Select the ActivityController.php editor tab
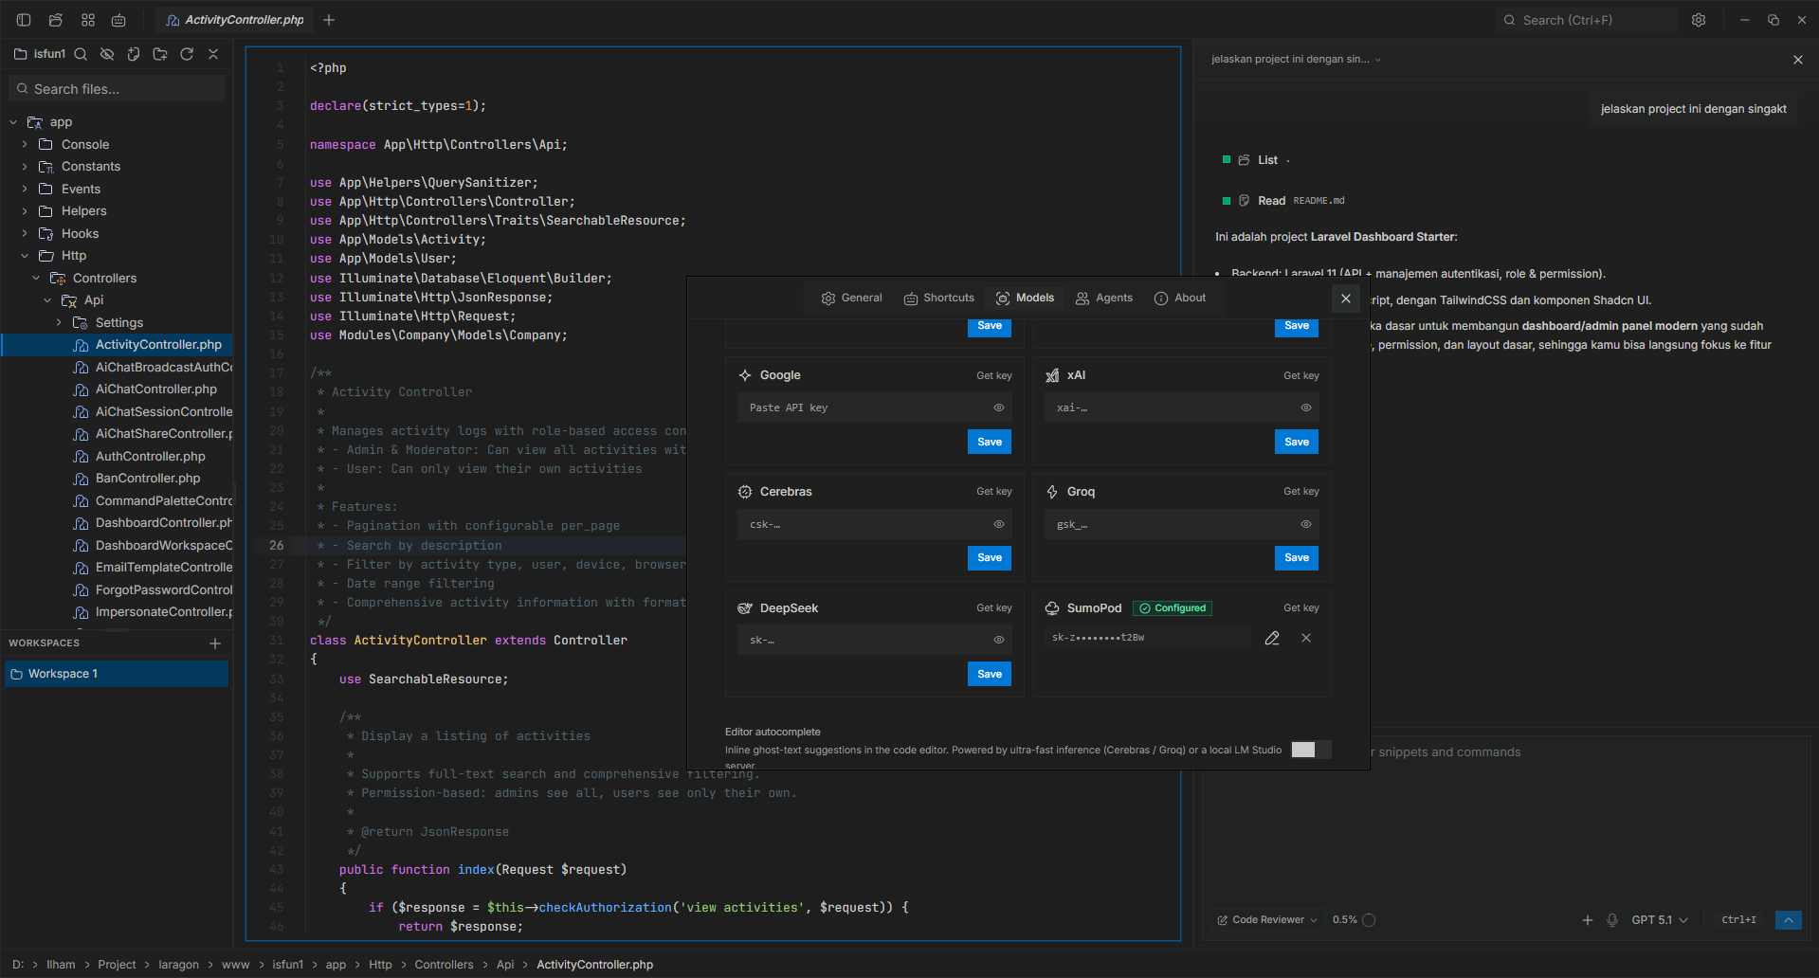The width and height of the screenshot is (1819, 978). 235,20
